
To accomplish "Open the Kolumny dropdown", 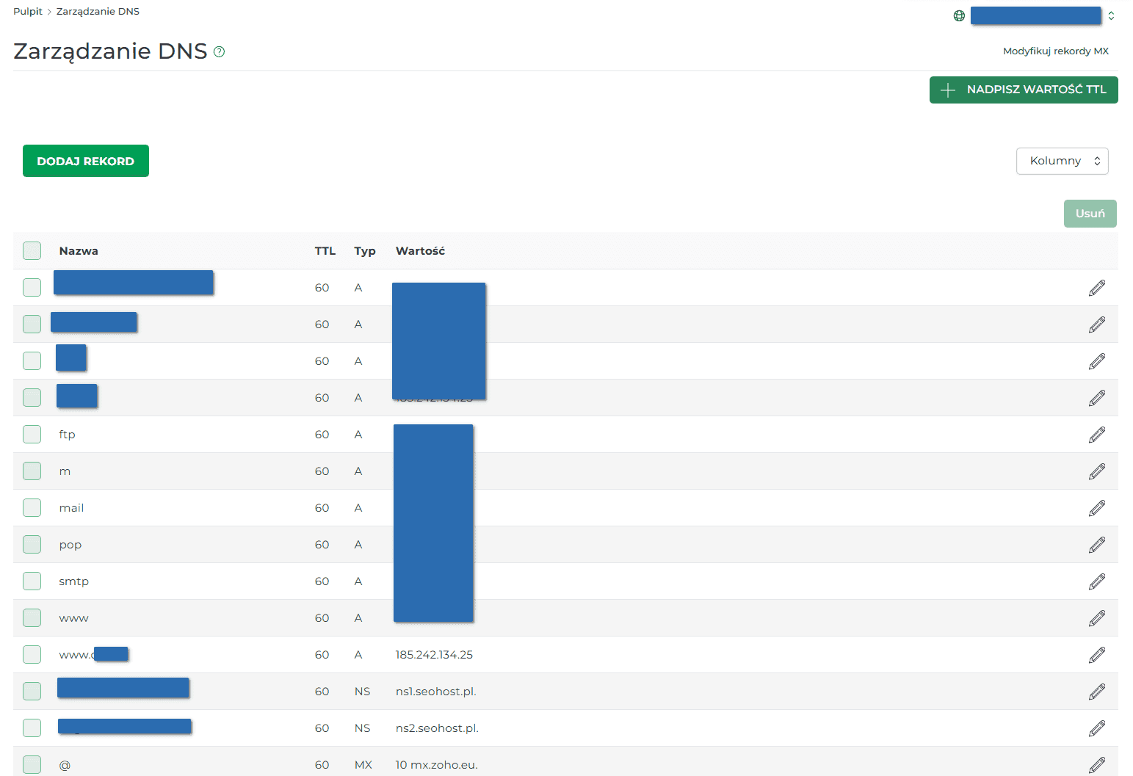I will 1062,161.
